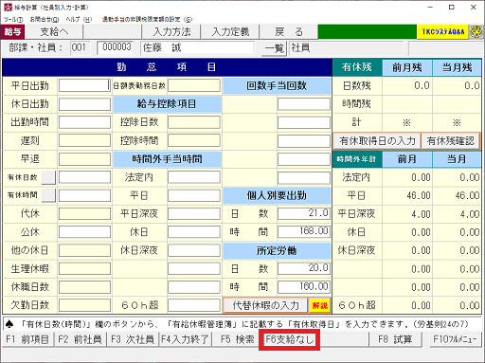Click the 控除日数 input field

[x=194, y=122]
